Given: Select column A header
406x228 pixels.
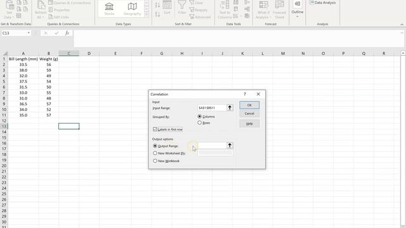Looking at the screenshot, I should pyautogui.click(x=23, y=53).
